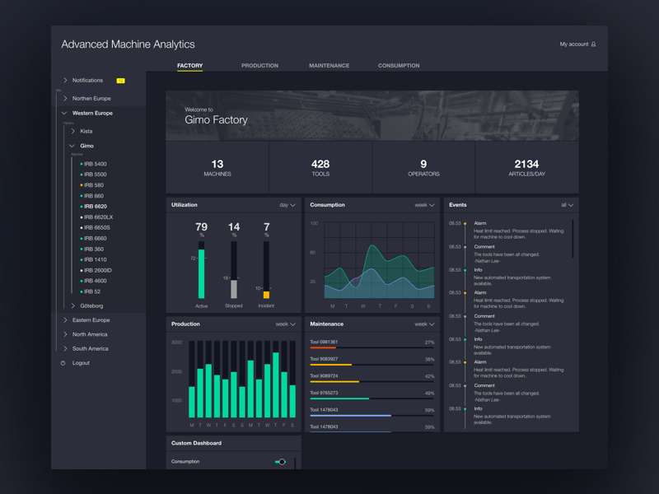This screenshot has height=494, width=659.
Task: Click the 428 TOOLS stat panel
Action: click(x=320, y=167)
